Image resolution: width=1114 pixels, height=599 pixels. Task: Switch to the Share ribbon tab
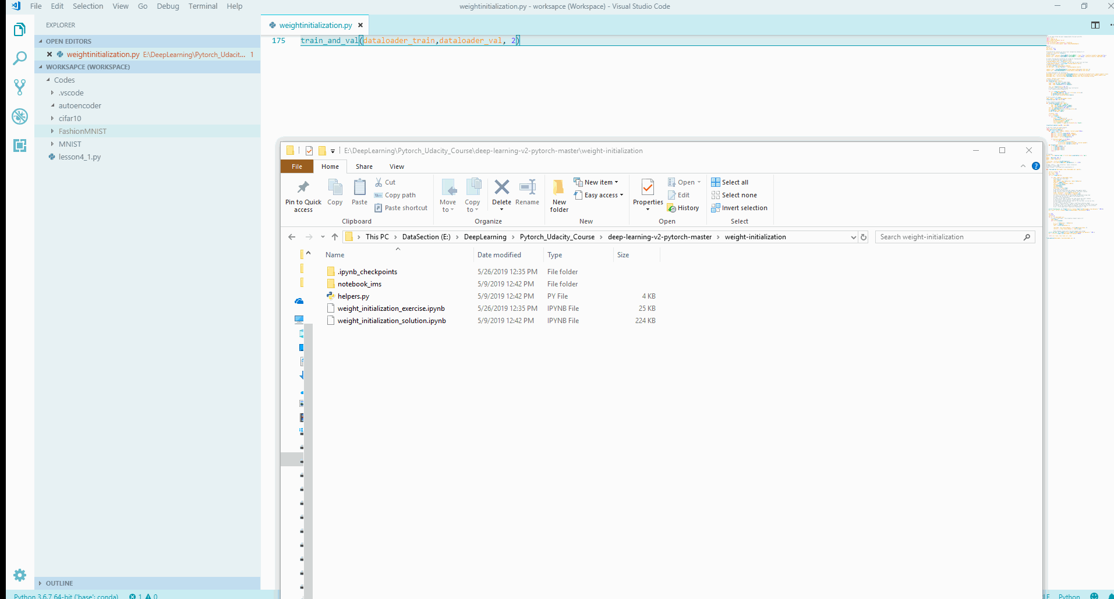click(x=364, y=166)
